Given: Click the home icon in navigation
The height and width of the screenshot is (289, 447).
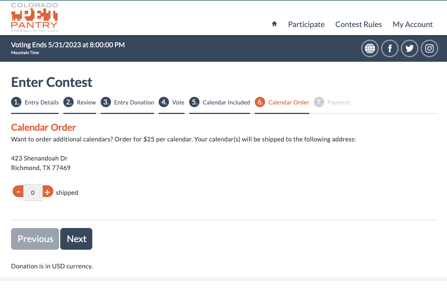Looking at the screenshot, I should coord(274,24).
